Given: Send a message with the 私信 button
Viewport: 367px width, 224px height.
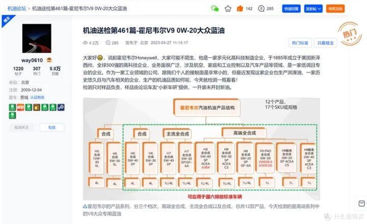Looking at the screenshot, I should tap(52, 127).
